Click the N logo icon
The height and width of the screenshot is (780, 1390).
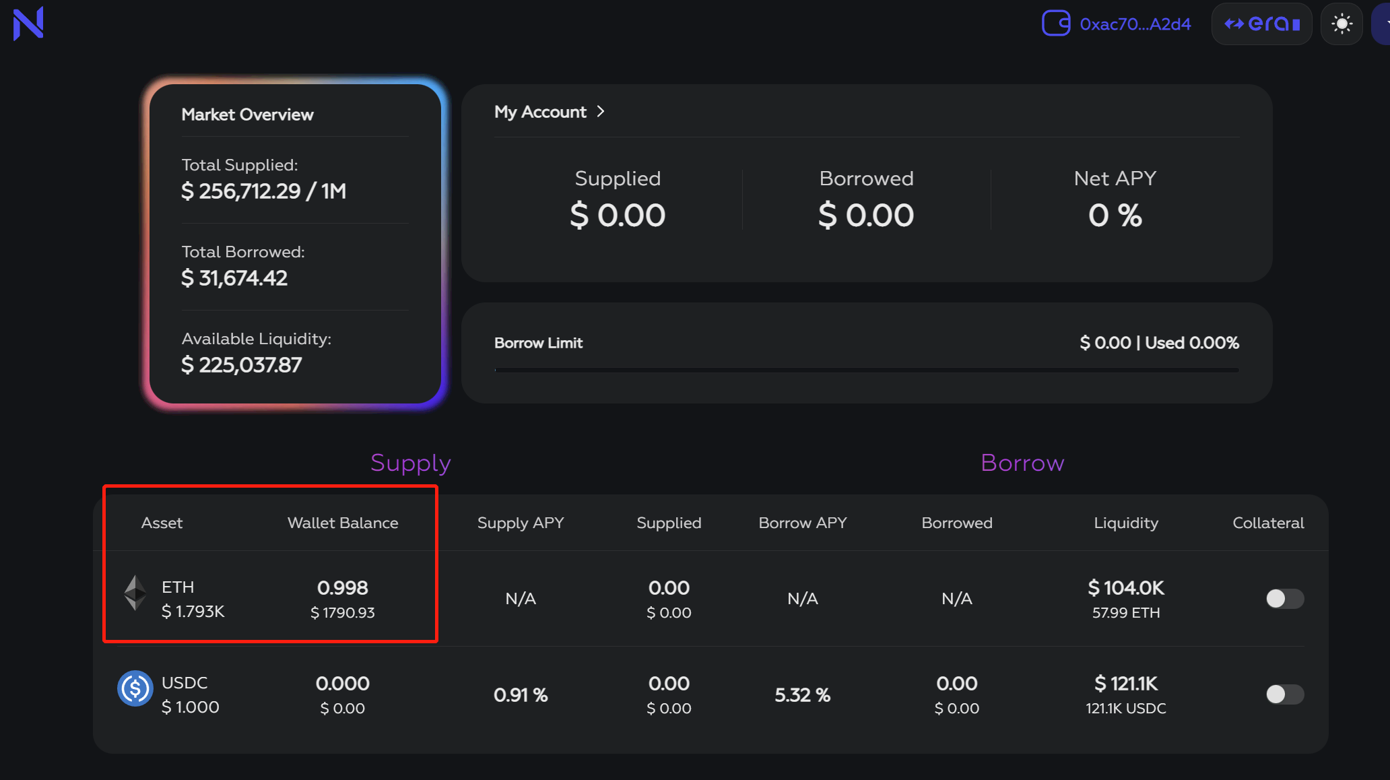pos(28,23)
